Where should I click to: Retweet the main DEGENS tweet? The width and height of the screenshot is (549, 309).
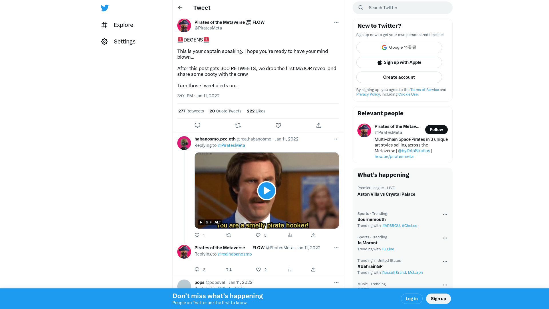click(238, 125)
